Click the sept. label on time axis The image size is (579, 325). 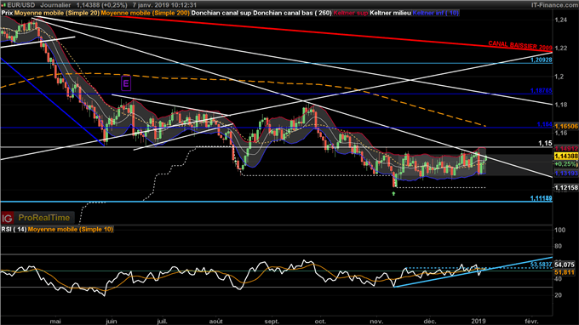click(272, 322)
